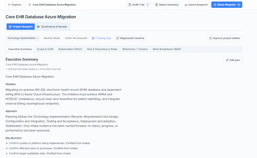Image resolution: width=257 pixels, height=158 pixels.
Task: Share the blueprint
Action: [227, 5]
